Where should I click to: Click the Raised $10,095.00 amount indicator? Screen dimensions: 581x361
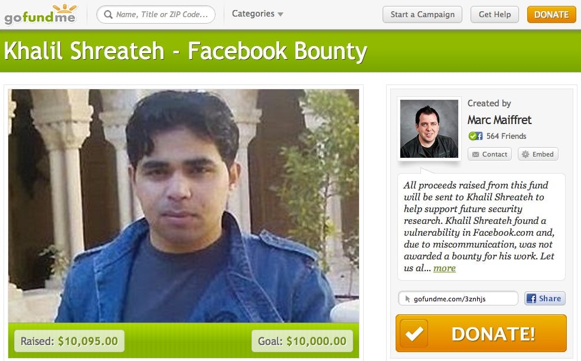69,341
